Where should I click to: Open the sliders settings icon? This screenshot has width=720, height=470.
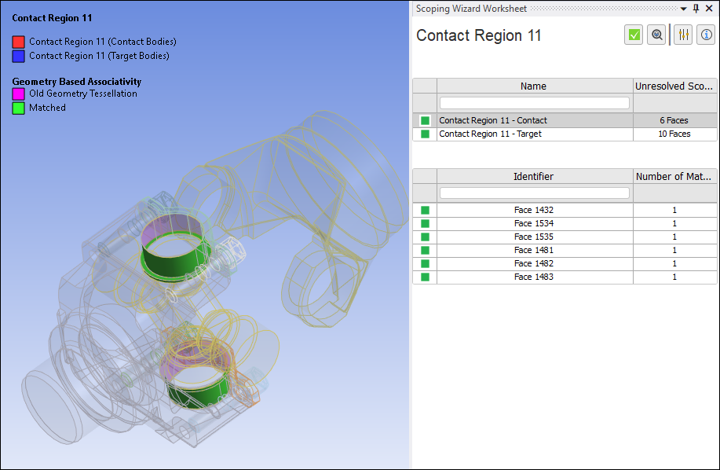683,35
